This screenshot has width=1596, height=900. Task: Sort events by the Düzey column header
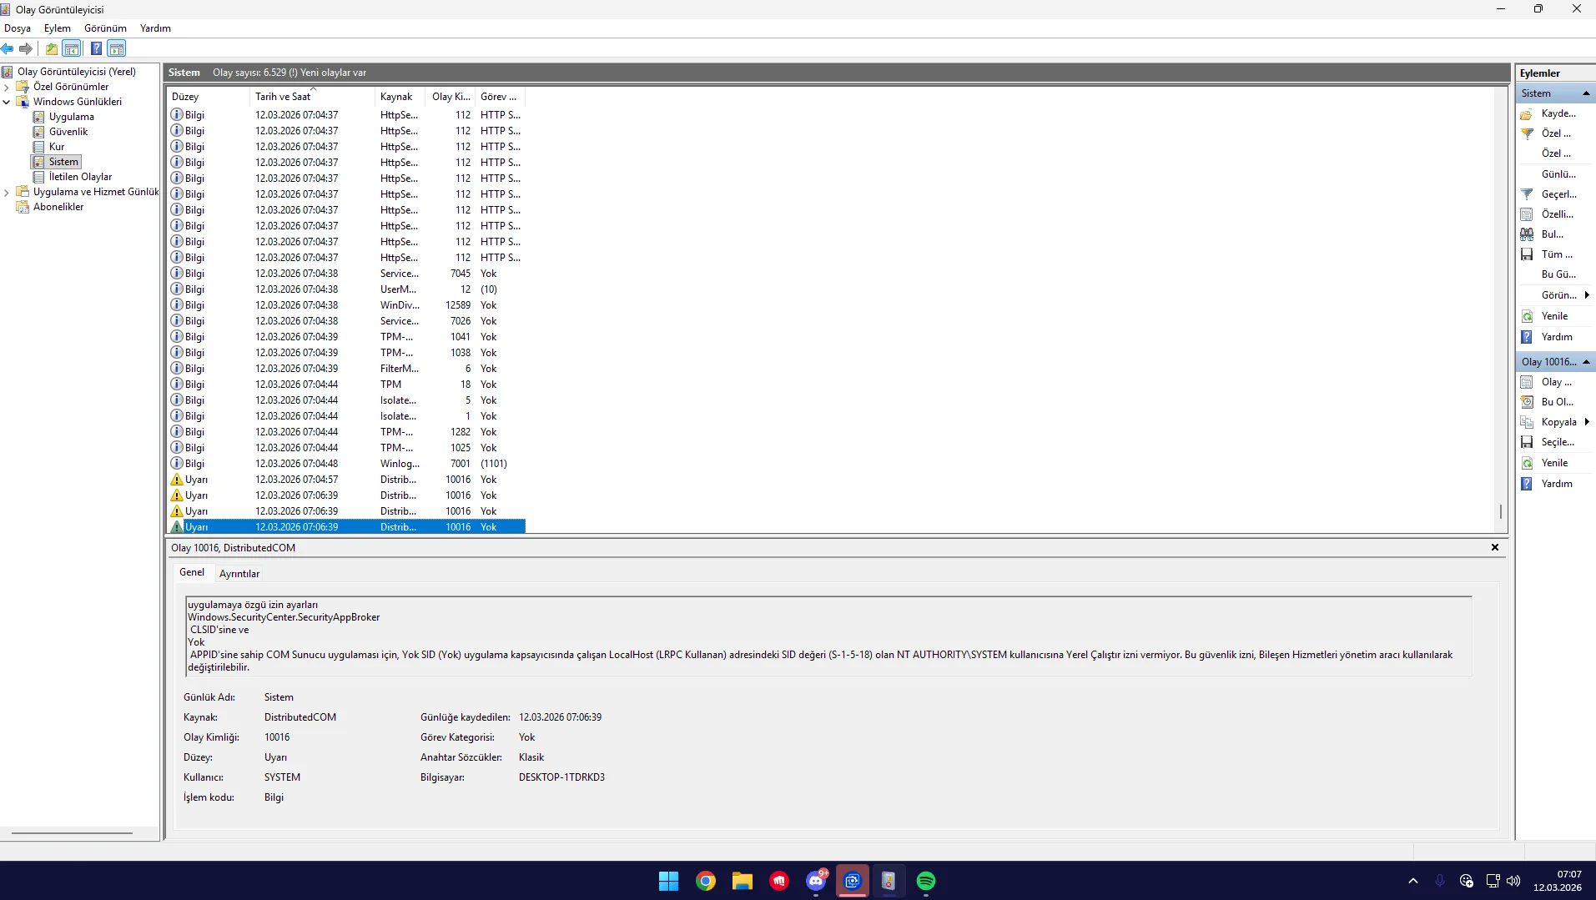click(209, 97)
